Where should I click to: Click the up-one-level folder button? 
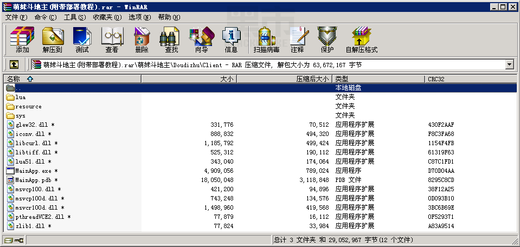pyautogui.click(x=14, y=64)
